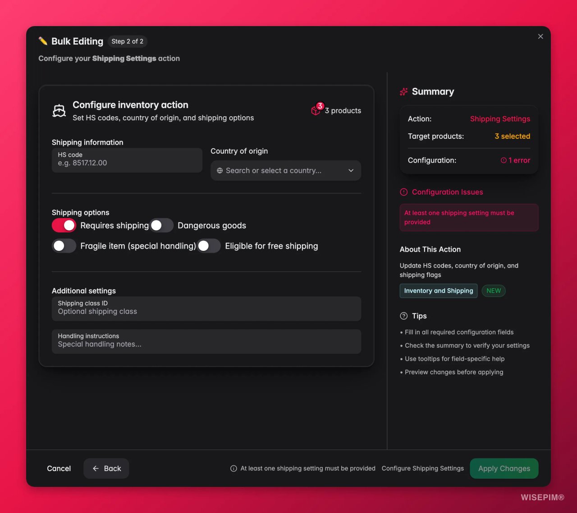Enable the Dangerous goods toggle
The height and width of the screenshot is (513, 577).
tap(161, 225)
